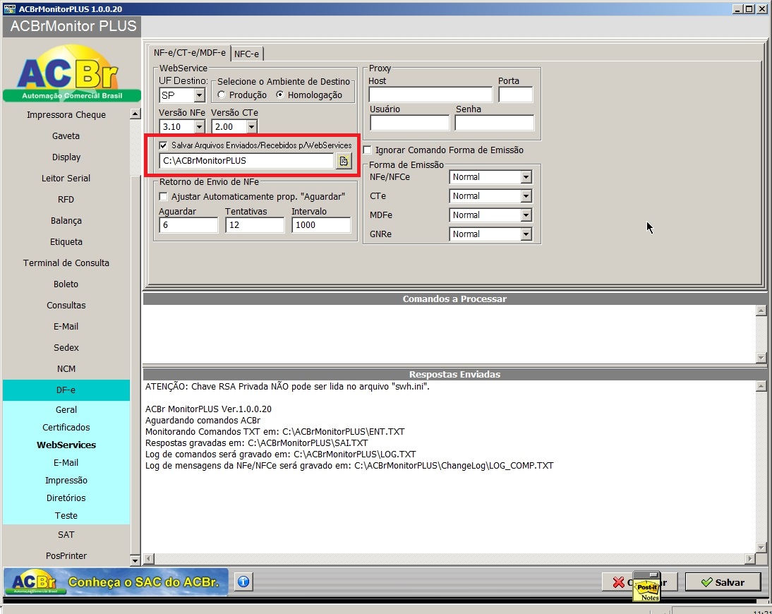
Task: Click the Post-it Notes icon
Action: (647, 587)
